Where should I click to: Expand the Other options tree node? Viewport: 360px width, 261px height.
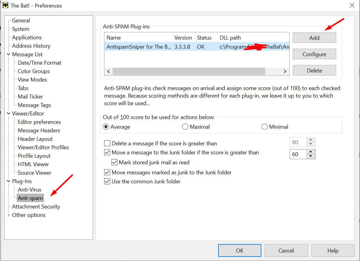8,215
